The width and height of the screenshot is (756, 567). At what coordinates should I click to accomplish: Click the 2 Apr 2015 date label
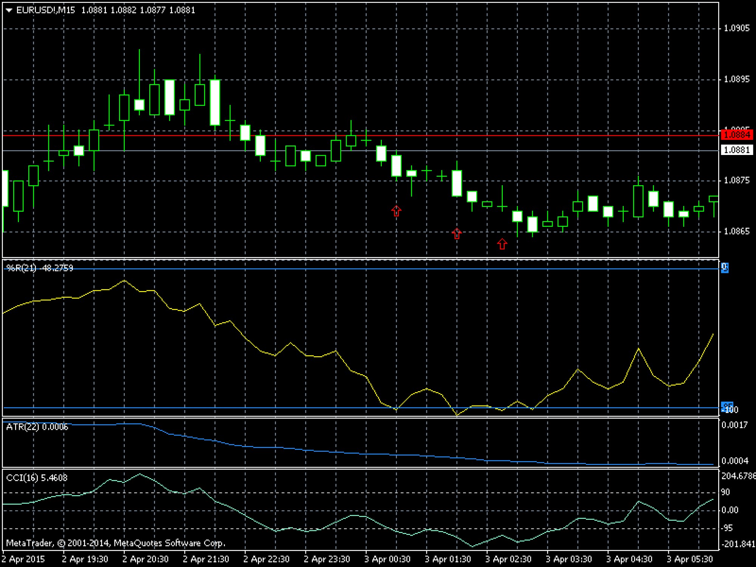[23, 559]
